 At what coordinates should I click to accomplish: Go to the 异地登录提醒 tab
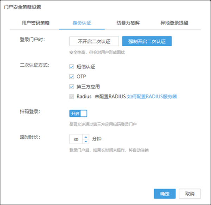174,23
